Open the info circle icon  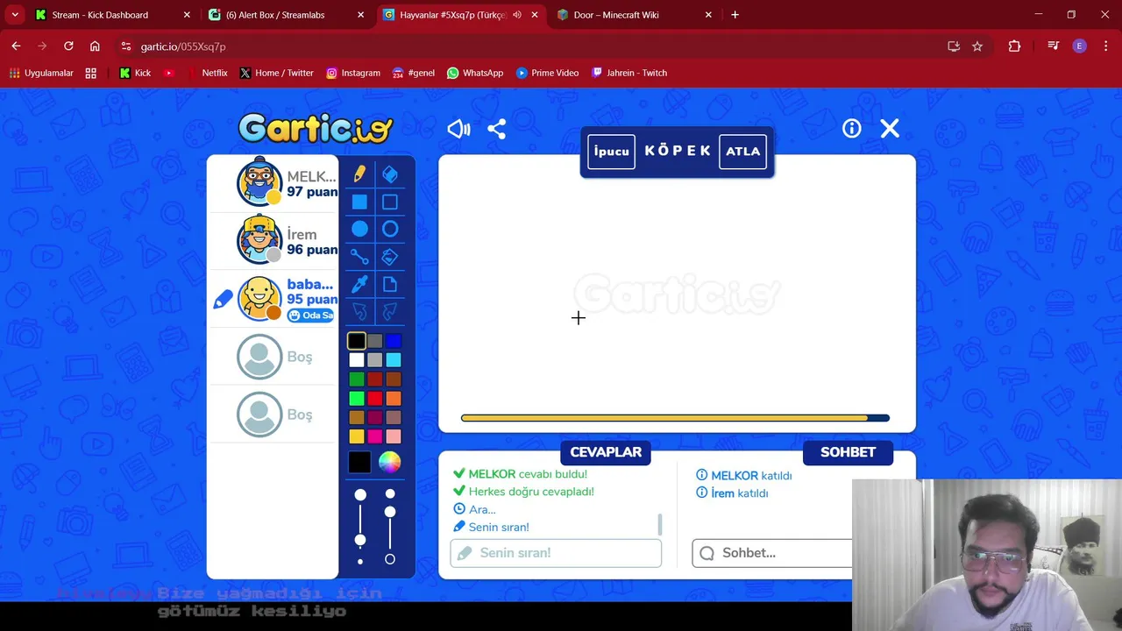852,129
